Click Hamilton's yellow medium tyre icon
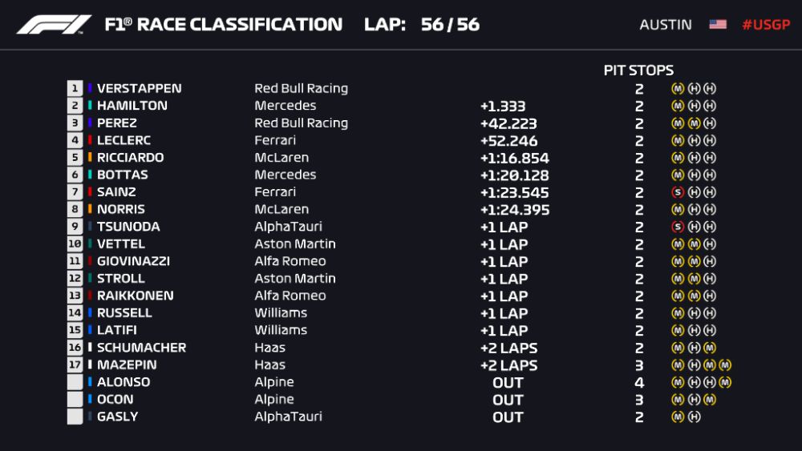Screen dimensions: 802x451 [x=678, y=106]
